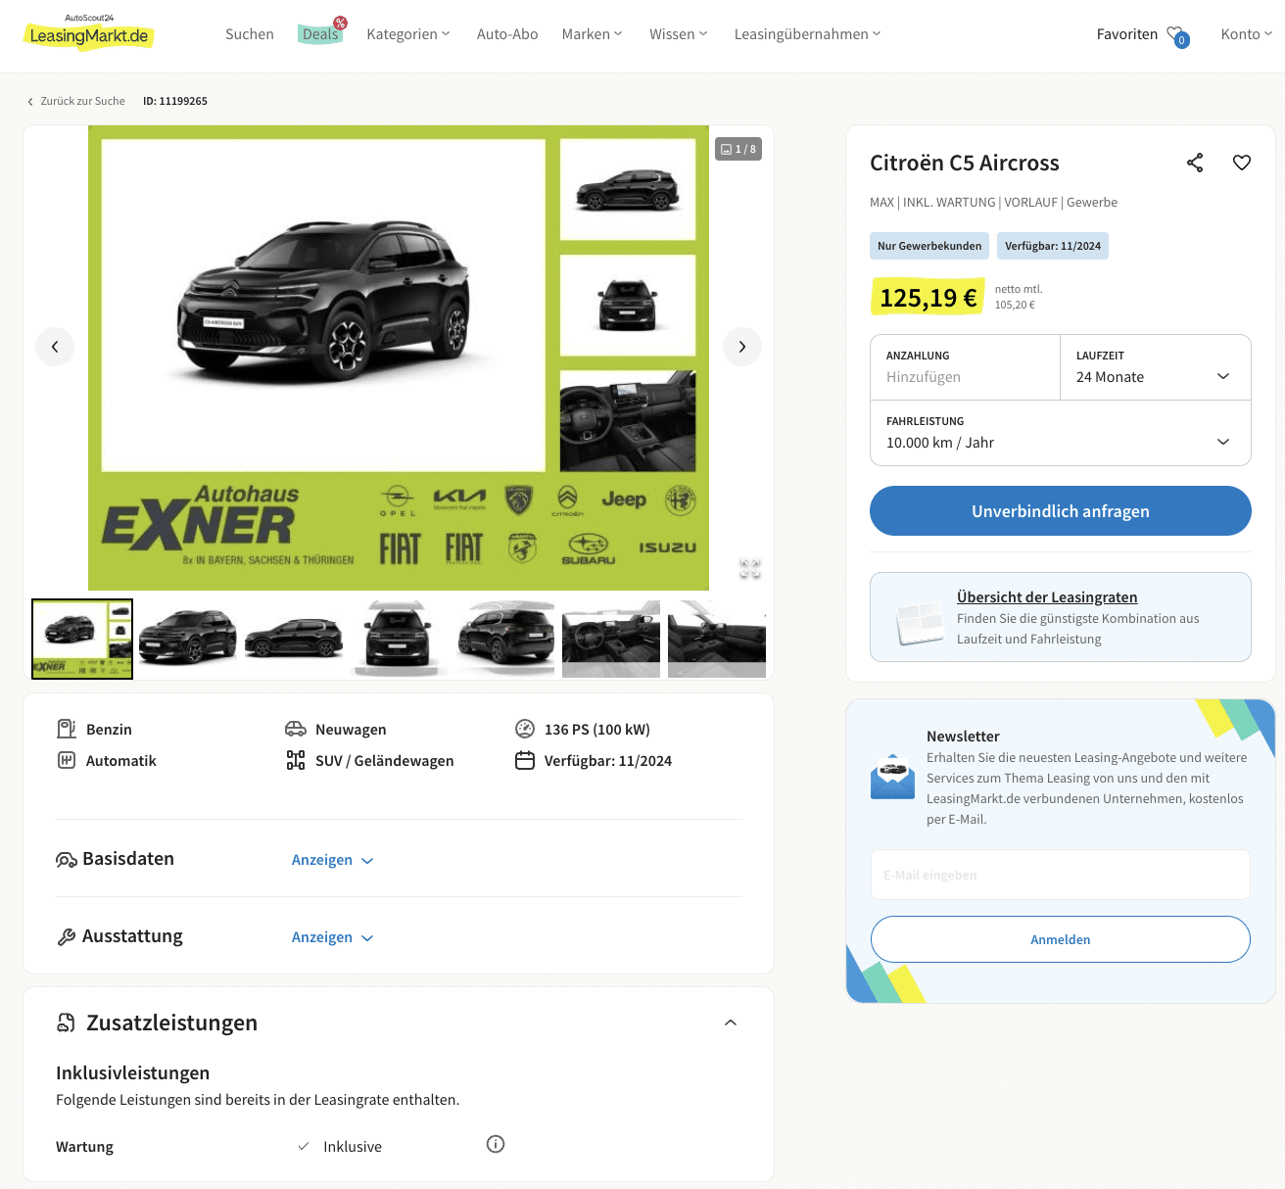Click the Automatik gearbox icon

(67, 760)
